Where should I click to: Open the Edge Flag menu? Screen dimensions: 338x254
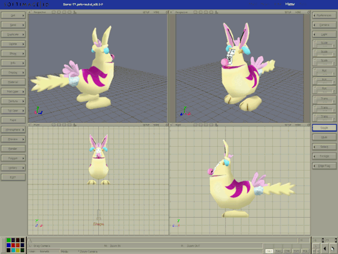[324, 166]
